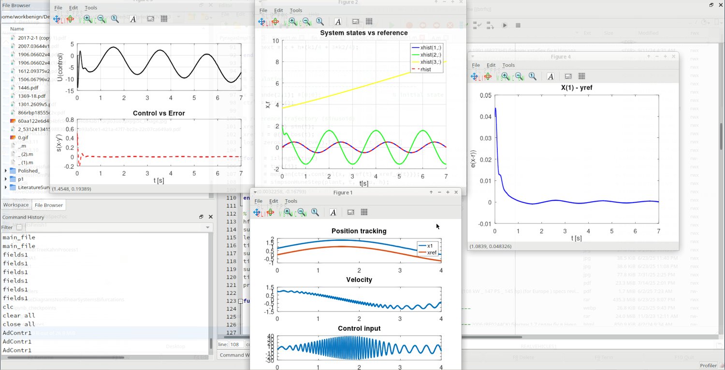Expand the p1 folder in File Browser
The image size is (725, 370).
(6, 179)
